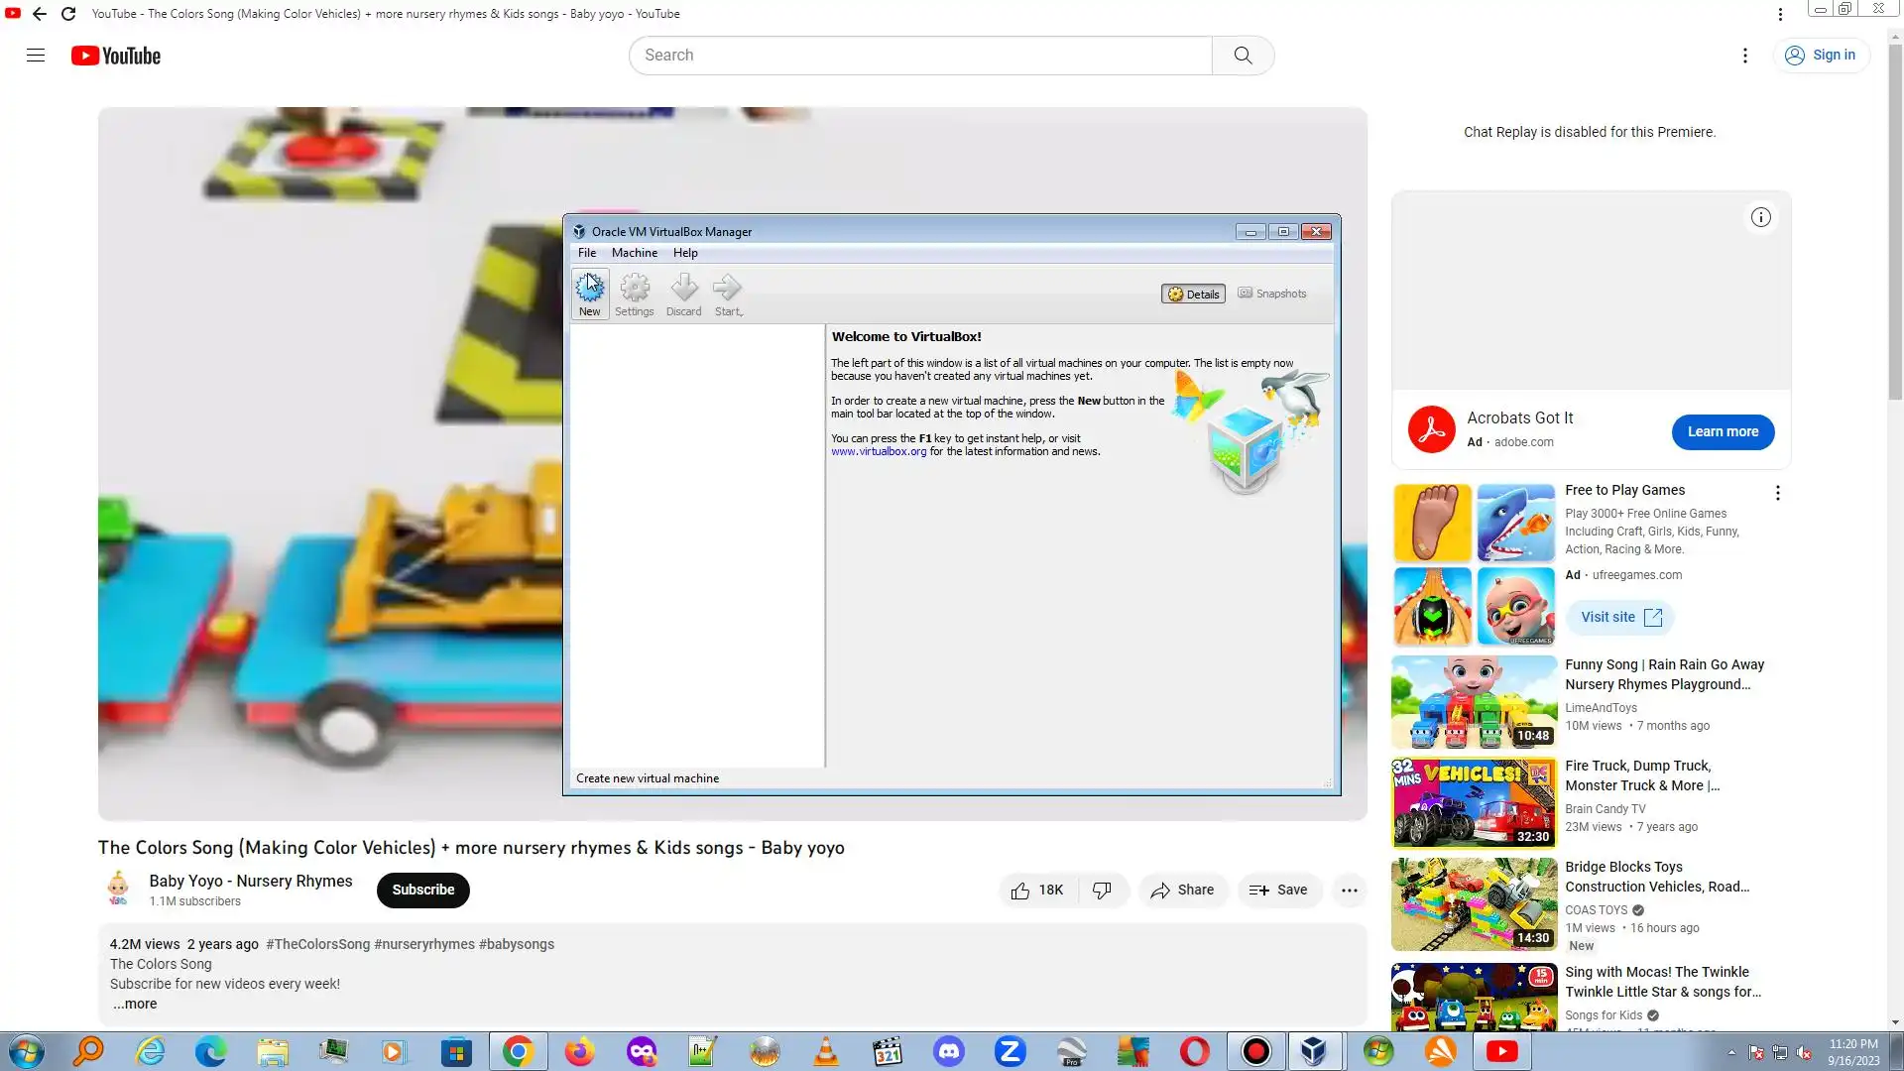Open VirtualBox Settings gear icon
The height and width of the screenshot is (1071, 1904).
(x=635, y=290)
